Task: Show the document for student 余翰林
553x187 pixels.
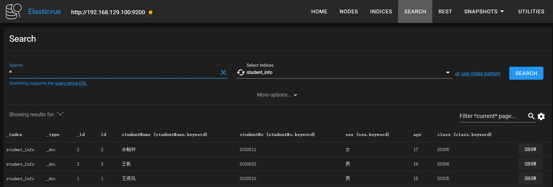Action: click(x=530, y=150)
